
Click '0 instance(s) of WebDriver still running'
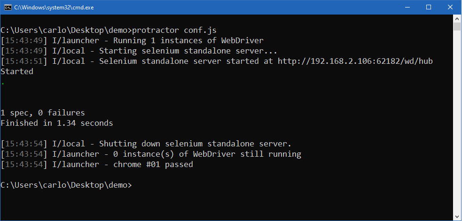click(151, 154)
